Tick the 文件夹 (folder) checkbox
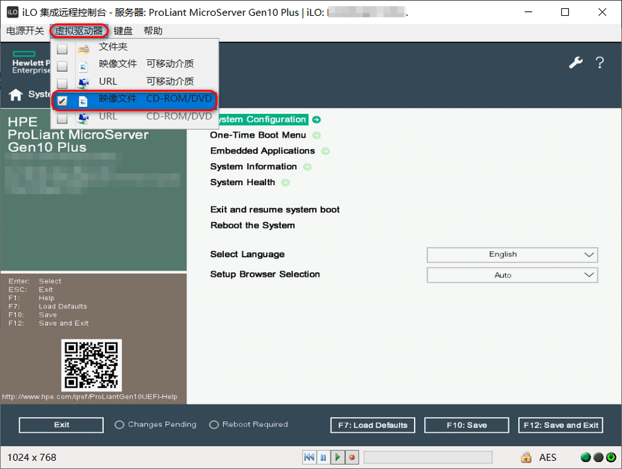Viewport: 622px width, 469px height. pyautogui.click(x=62, y=49)
